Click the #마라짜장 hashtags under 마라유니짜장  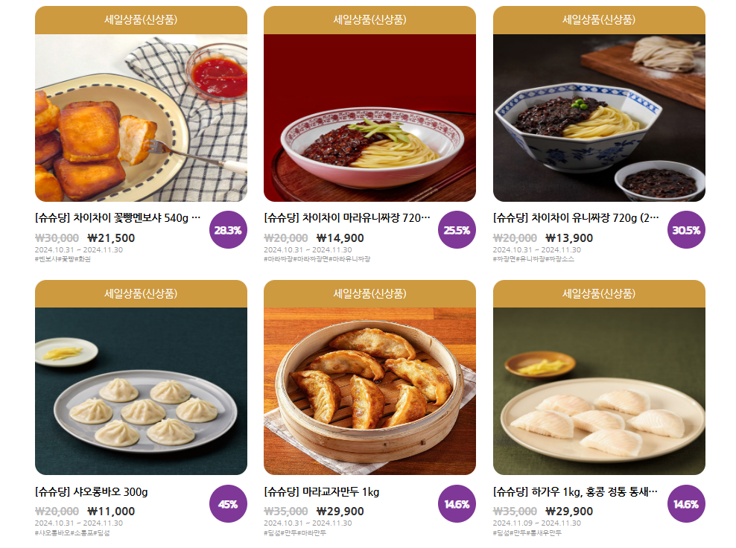pos(317,259)
